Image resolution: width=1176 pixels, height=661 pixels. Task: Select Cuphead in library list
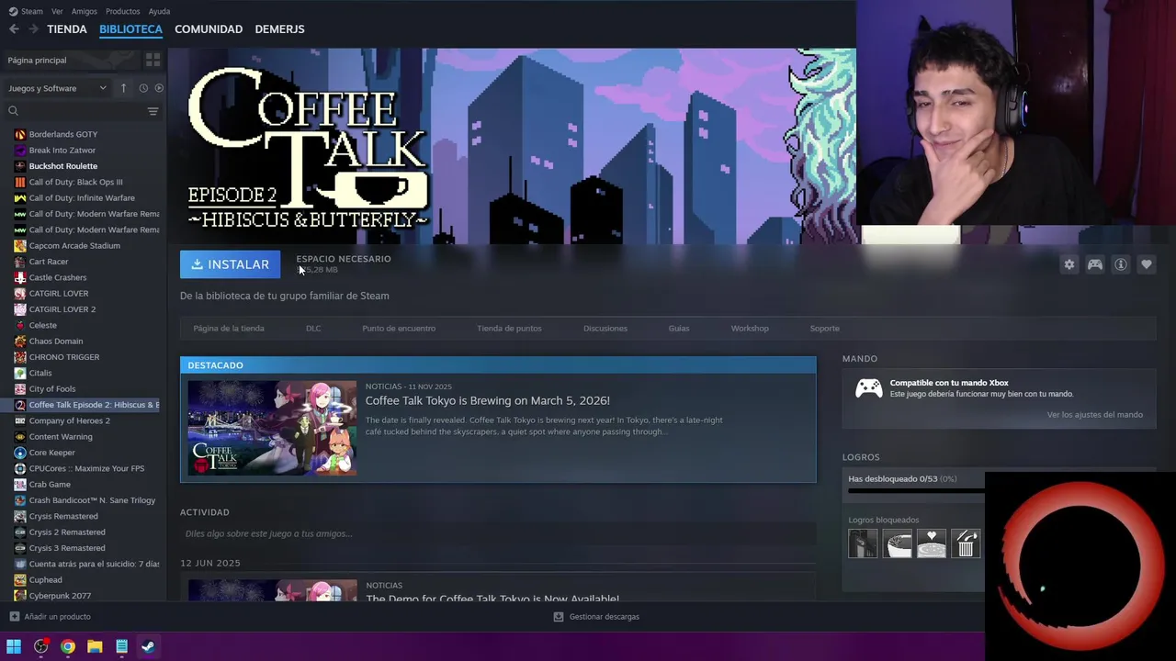point(45,580)
